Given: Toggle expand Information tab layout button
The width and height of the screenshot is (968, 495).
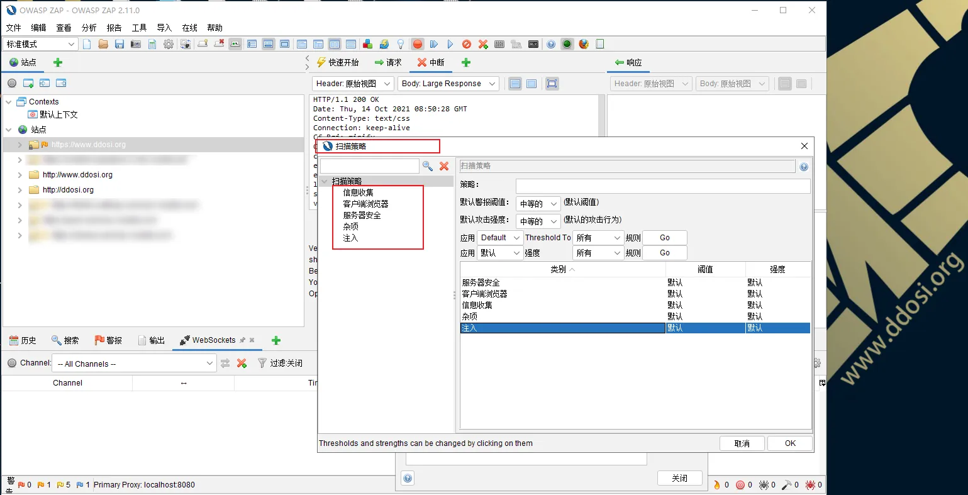Looking at the screenshot, I should [269, 44].
